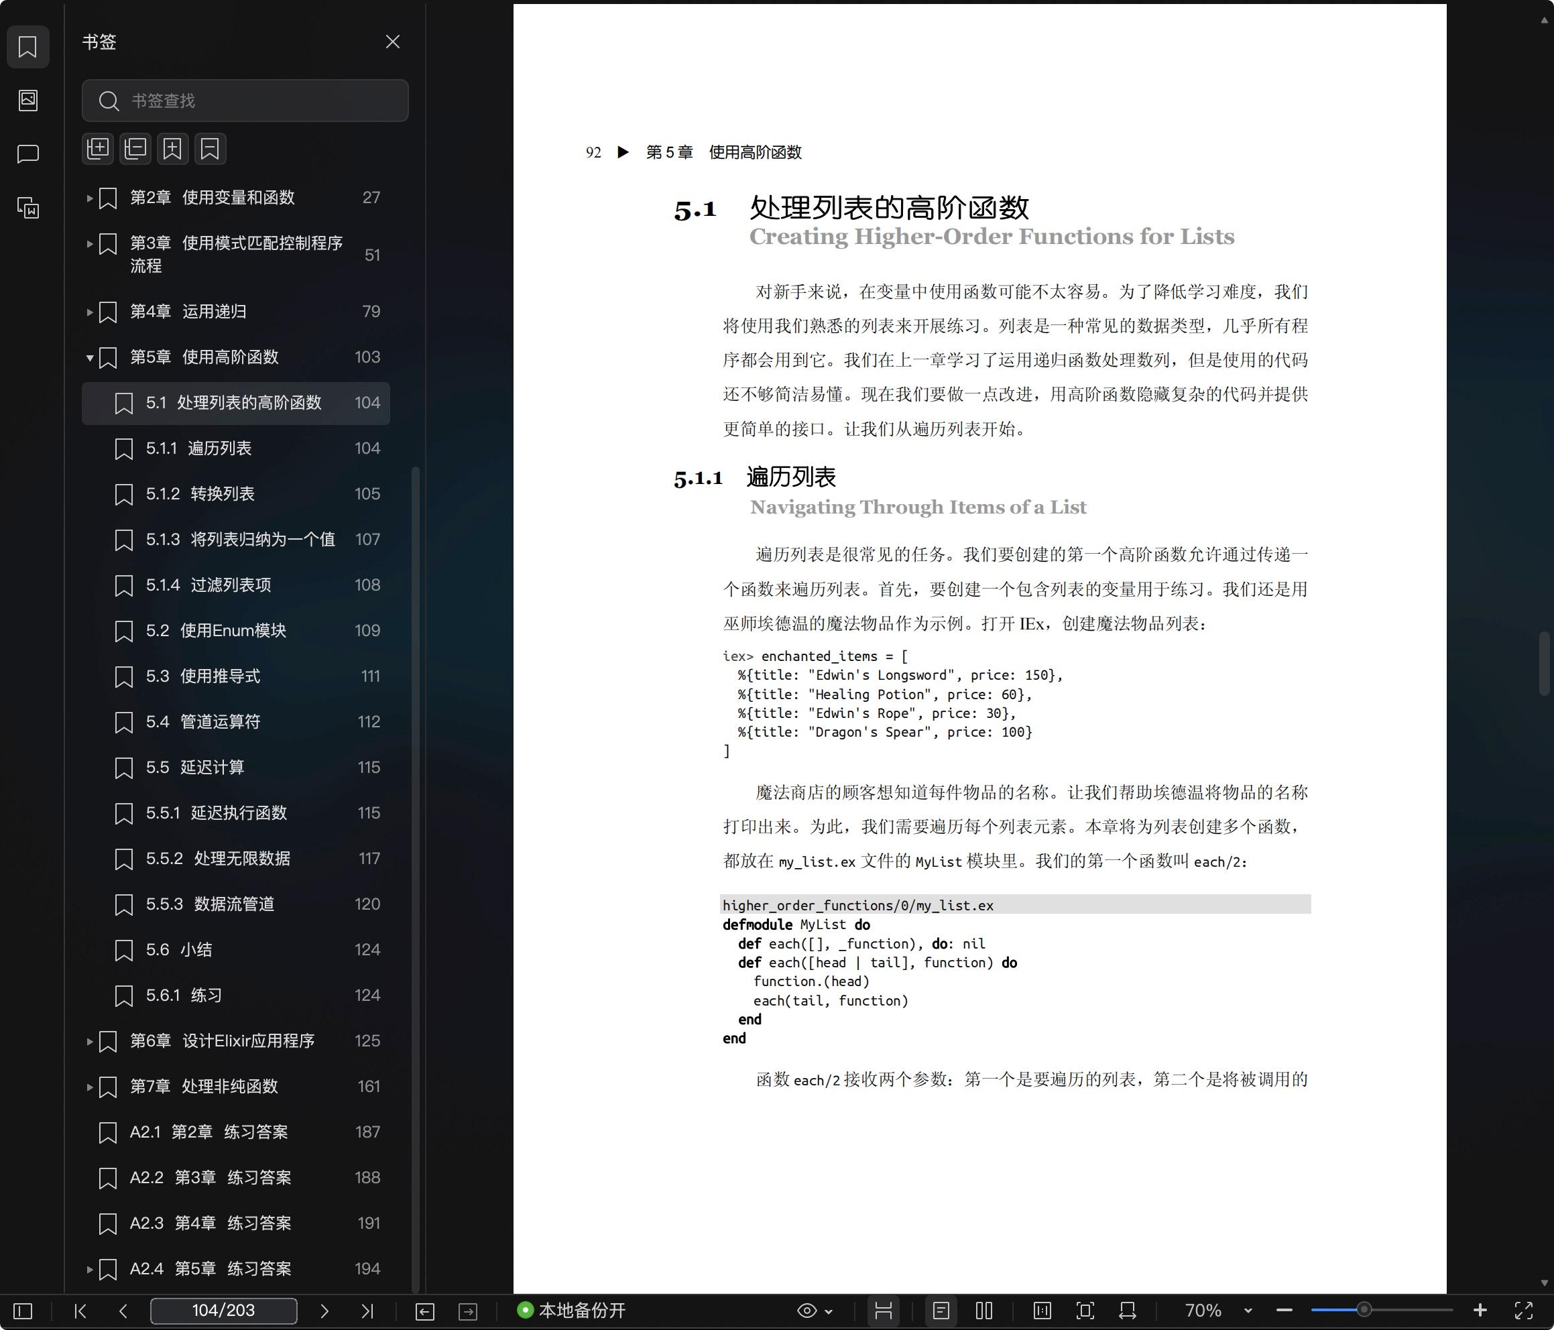The width and height of the screenshot is (1554, 1330).
Task: Fit page to window icon
Action: 1085,1311
